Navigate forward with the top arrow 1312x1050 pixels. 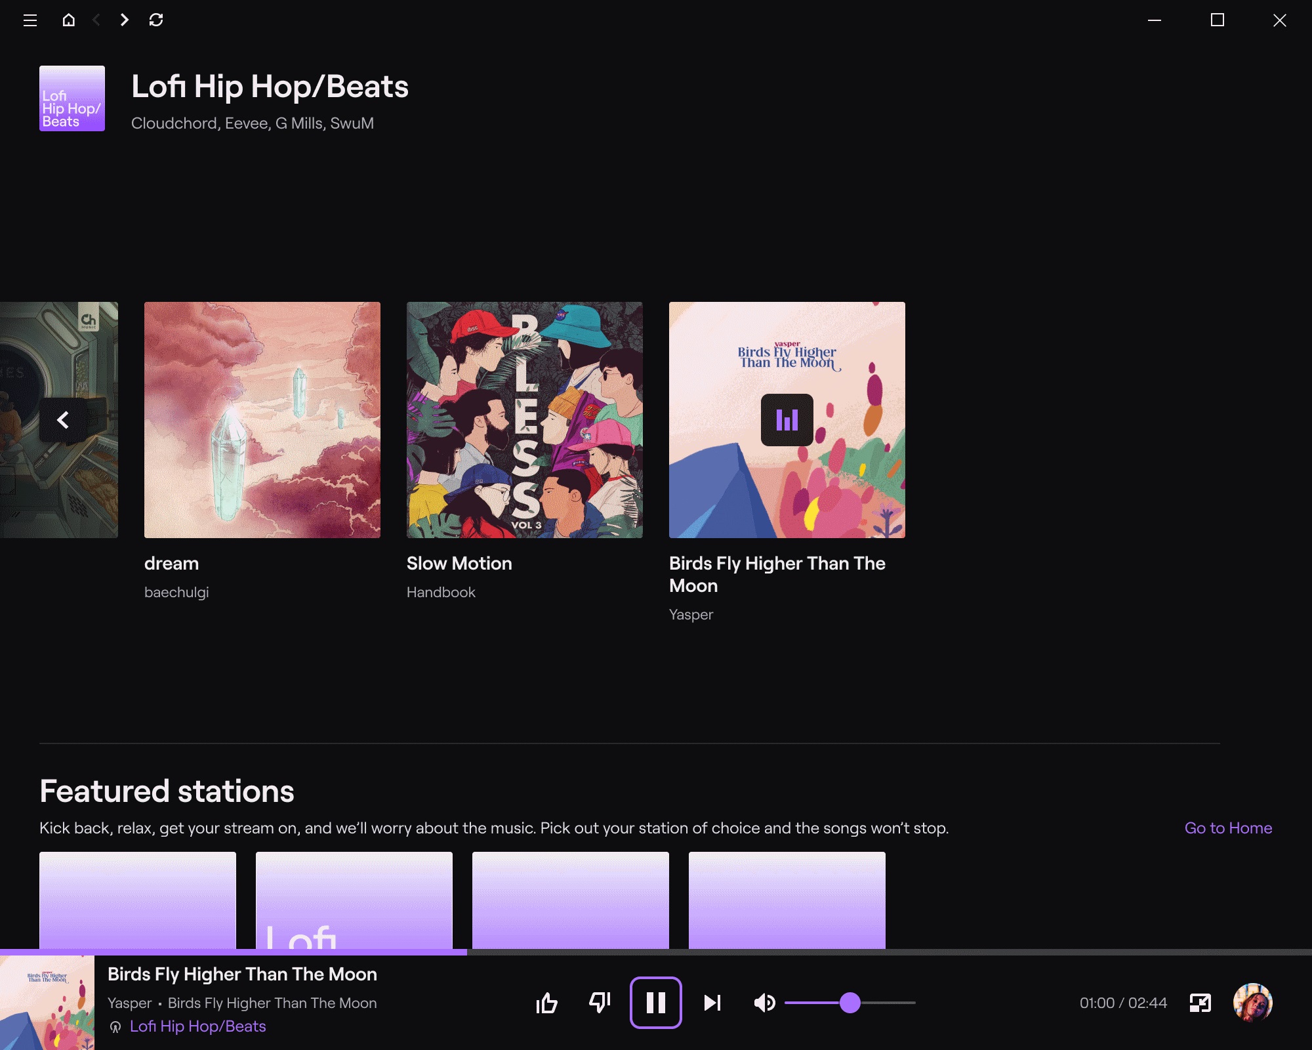pyautogui.click(x=125, y=20)
